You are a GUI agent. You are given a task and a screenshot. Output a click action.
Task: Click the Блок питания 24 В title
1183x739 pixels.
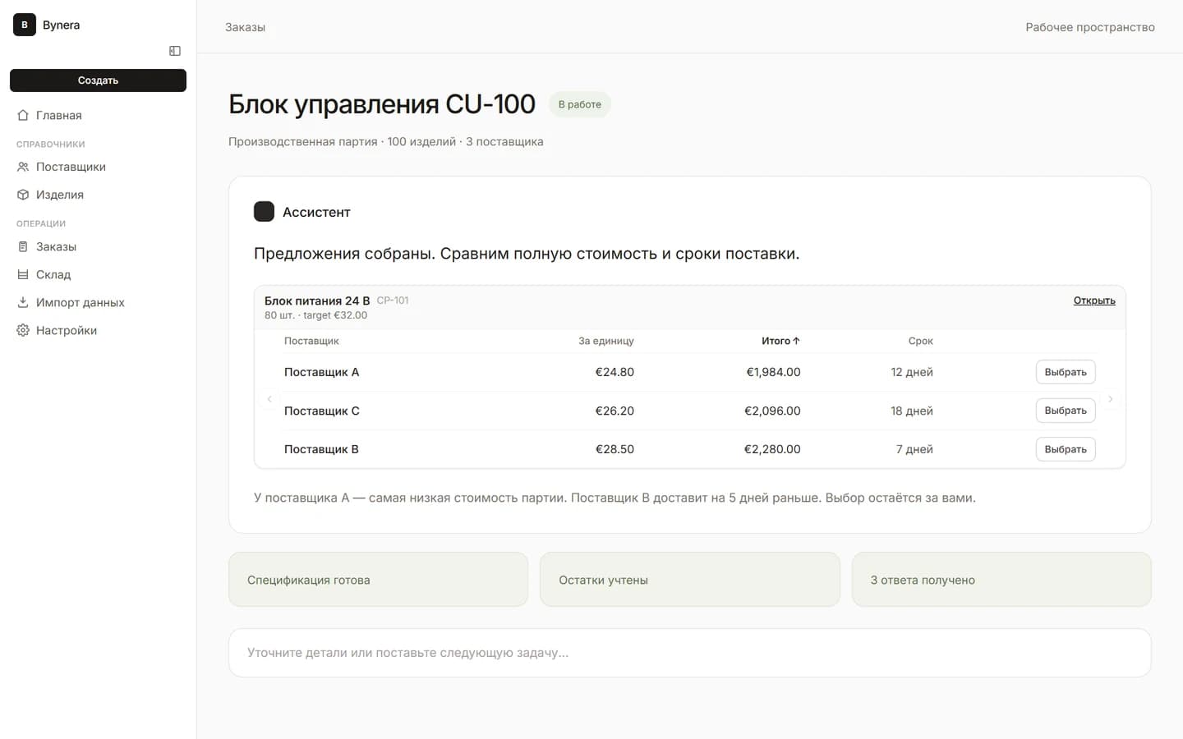pyautogui.click(x=317, y=301)
